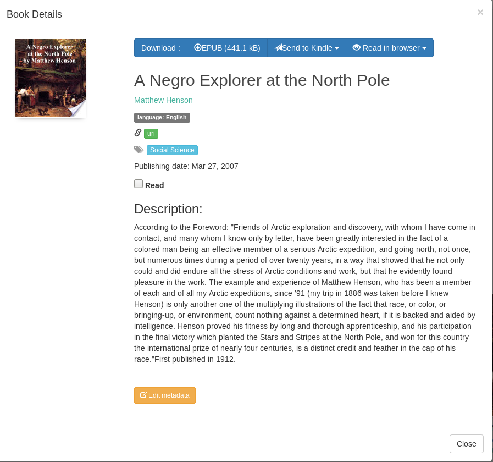Filter by the Social Science tag
This screenshot has height=462, width=493.
[x=172, y=150]
